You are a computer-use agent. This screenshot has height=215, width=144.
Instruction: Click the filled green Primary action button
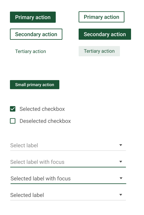(33, 17)
